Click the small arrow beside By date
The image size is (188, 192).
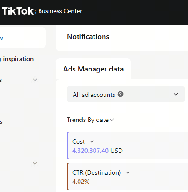pyautogui.click(x=112, y=120)
